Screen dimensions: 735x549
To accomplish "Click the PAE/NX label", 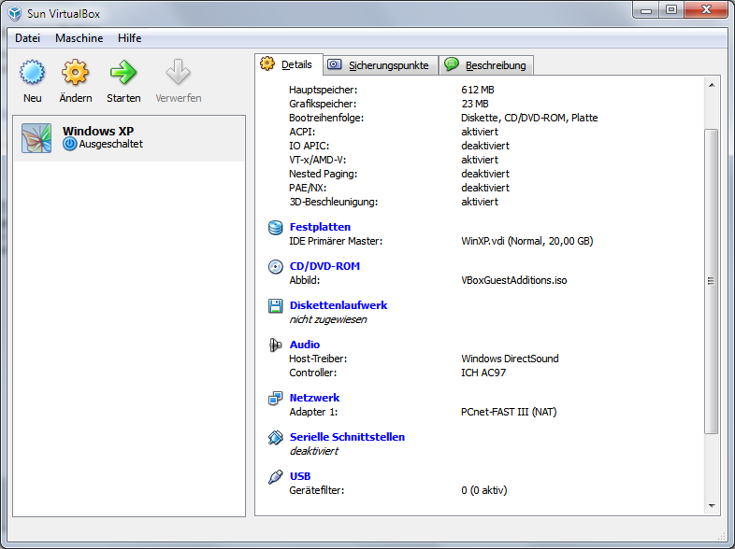I will [308, 189].
